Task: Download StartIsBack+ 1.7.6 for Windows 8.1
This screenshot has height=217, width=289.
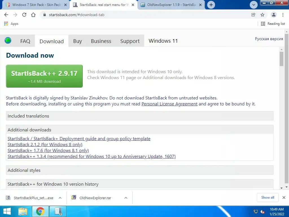Action: pos(48,150)
